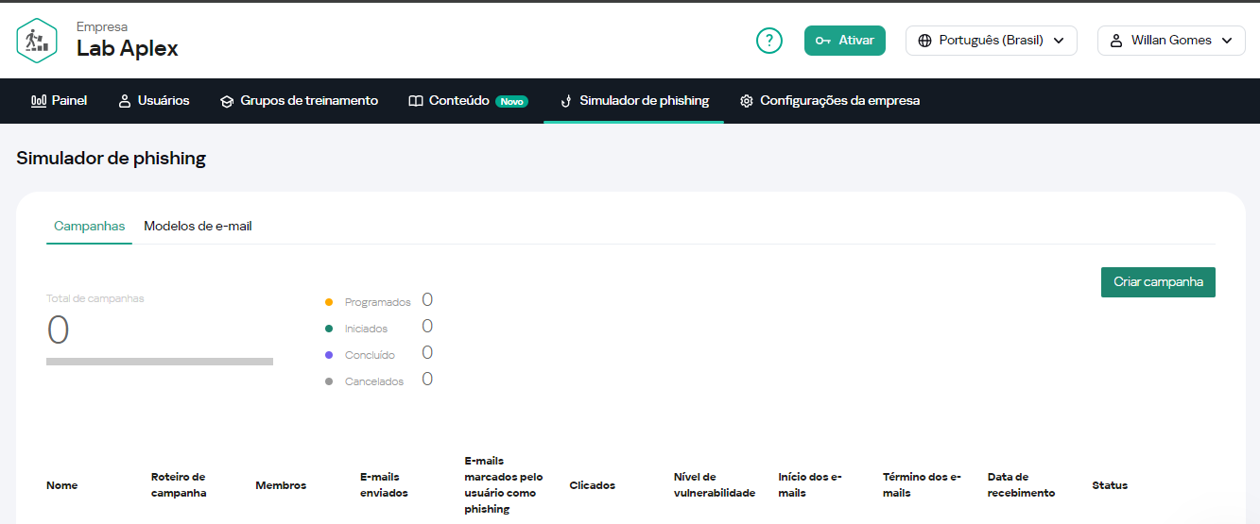Click the Status column header
Screen dimensions: 1260x524
click(1110, 485)
